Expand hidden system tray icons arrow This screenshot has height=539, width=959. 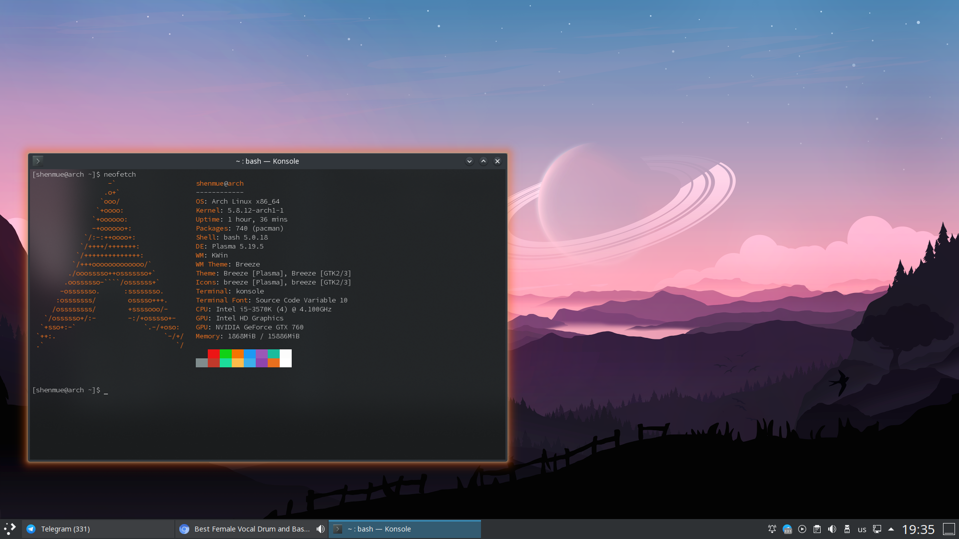[x=891, y=529]
